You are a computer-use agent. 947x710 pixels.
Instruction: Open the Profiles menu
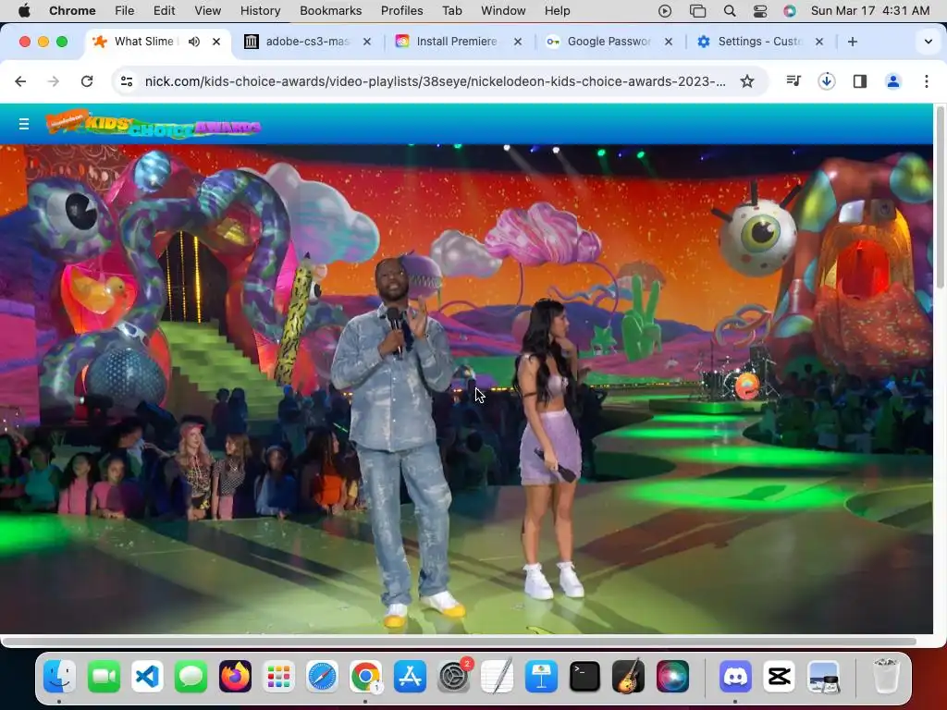401,10
